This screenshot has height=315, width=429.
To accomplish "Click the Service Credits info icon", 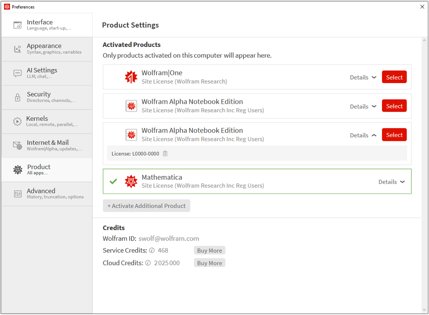I will [x=152, y=251].
